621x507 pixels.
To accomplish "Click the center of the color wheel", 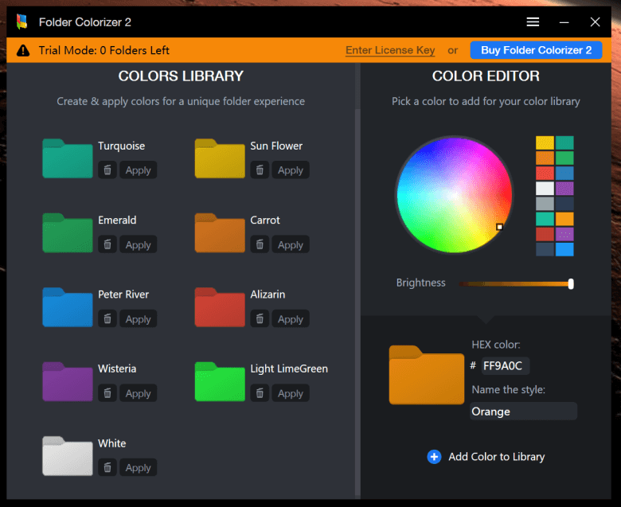I will coord(455,195).
